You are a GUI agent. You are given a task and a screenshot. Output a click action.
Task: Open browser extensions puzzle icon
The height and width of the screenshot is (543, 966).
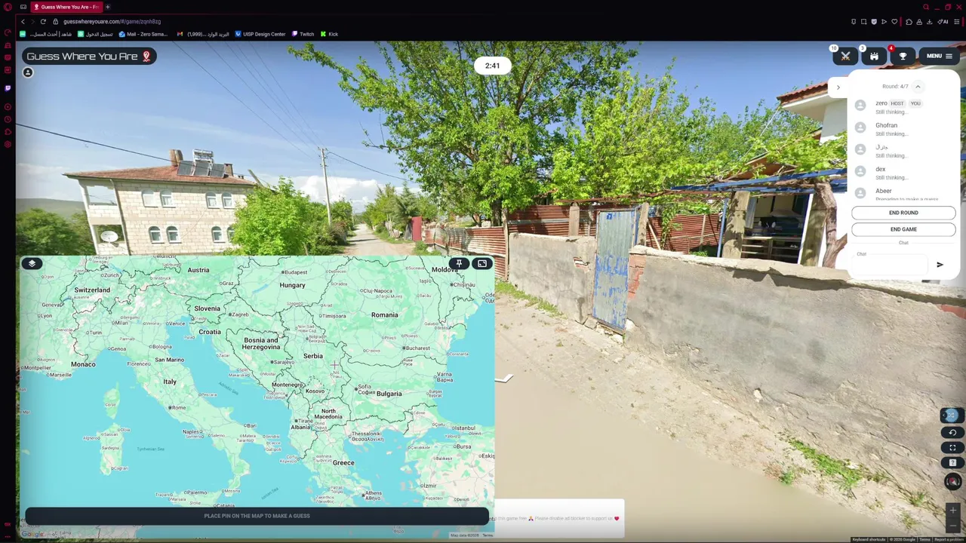pos(909,22)
